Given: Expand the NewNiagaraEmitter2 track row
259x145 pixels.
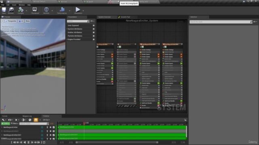Looking at the screenshot, I should 2,131.
